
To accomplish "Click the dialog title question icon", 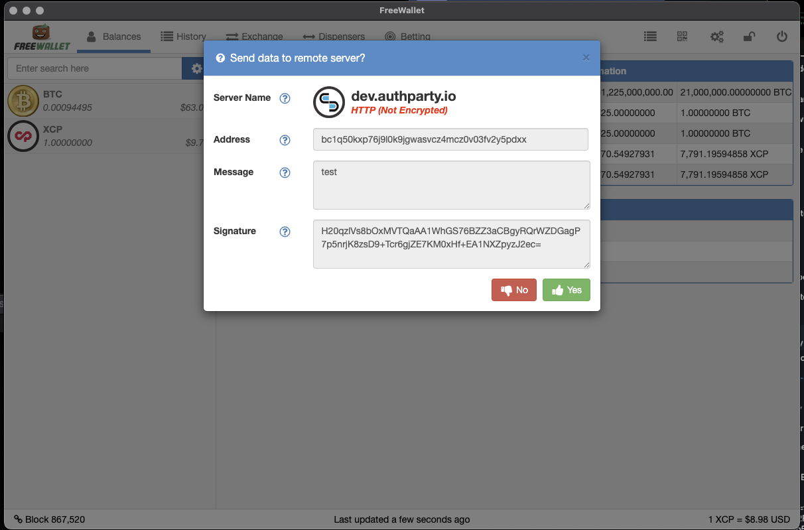I will pyautogui.click(x=220, y=58).
